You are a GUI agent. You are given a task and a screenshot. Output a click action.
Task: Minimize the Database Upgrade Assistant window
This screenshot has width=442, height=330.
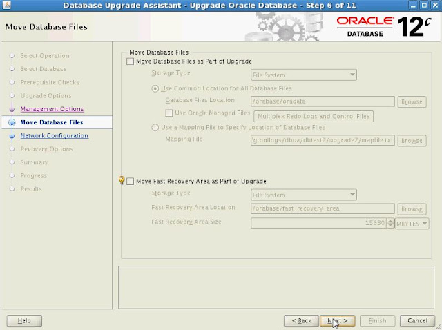[x=413, y=5]
